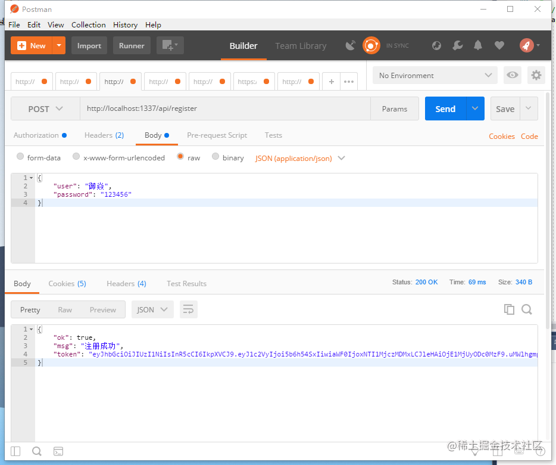Image resolution: width=556 pixels, height=465 pixels.
Task: Open the response Cookies (5) tab
Action: [67, 284]
